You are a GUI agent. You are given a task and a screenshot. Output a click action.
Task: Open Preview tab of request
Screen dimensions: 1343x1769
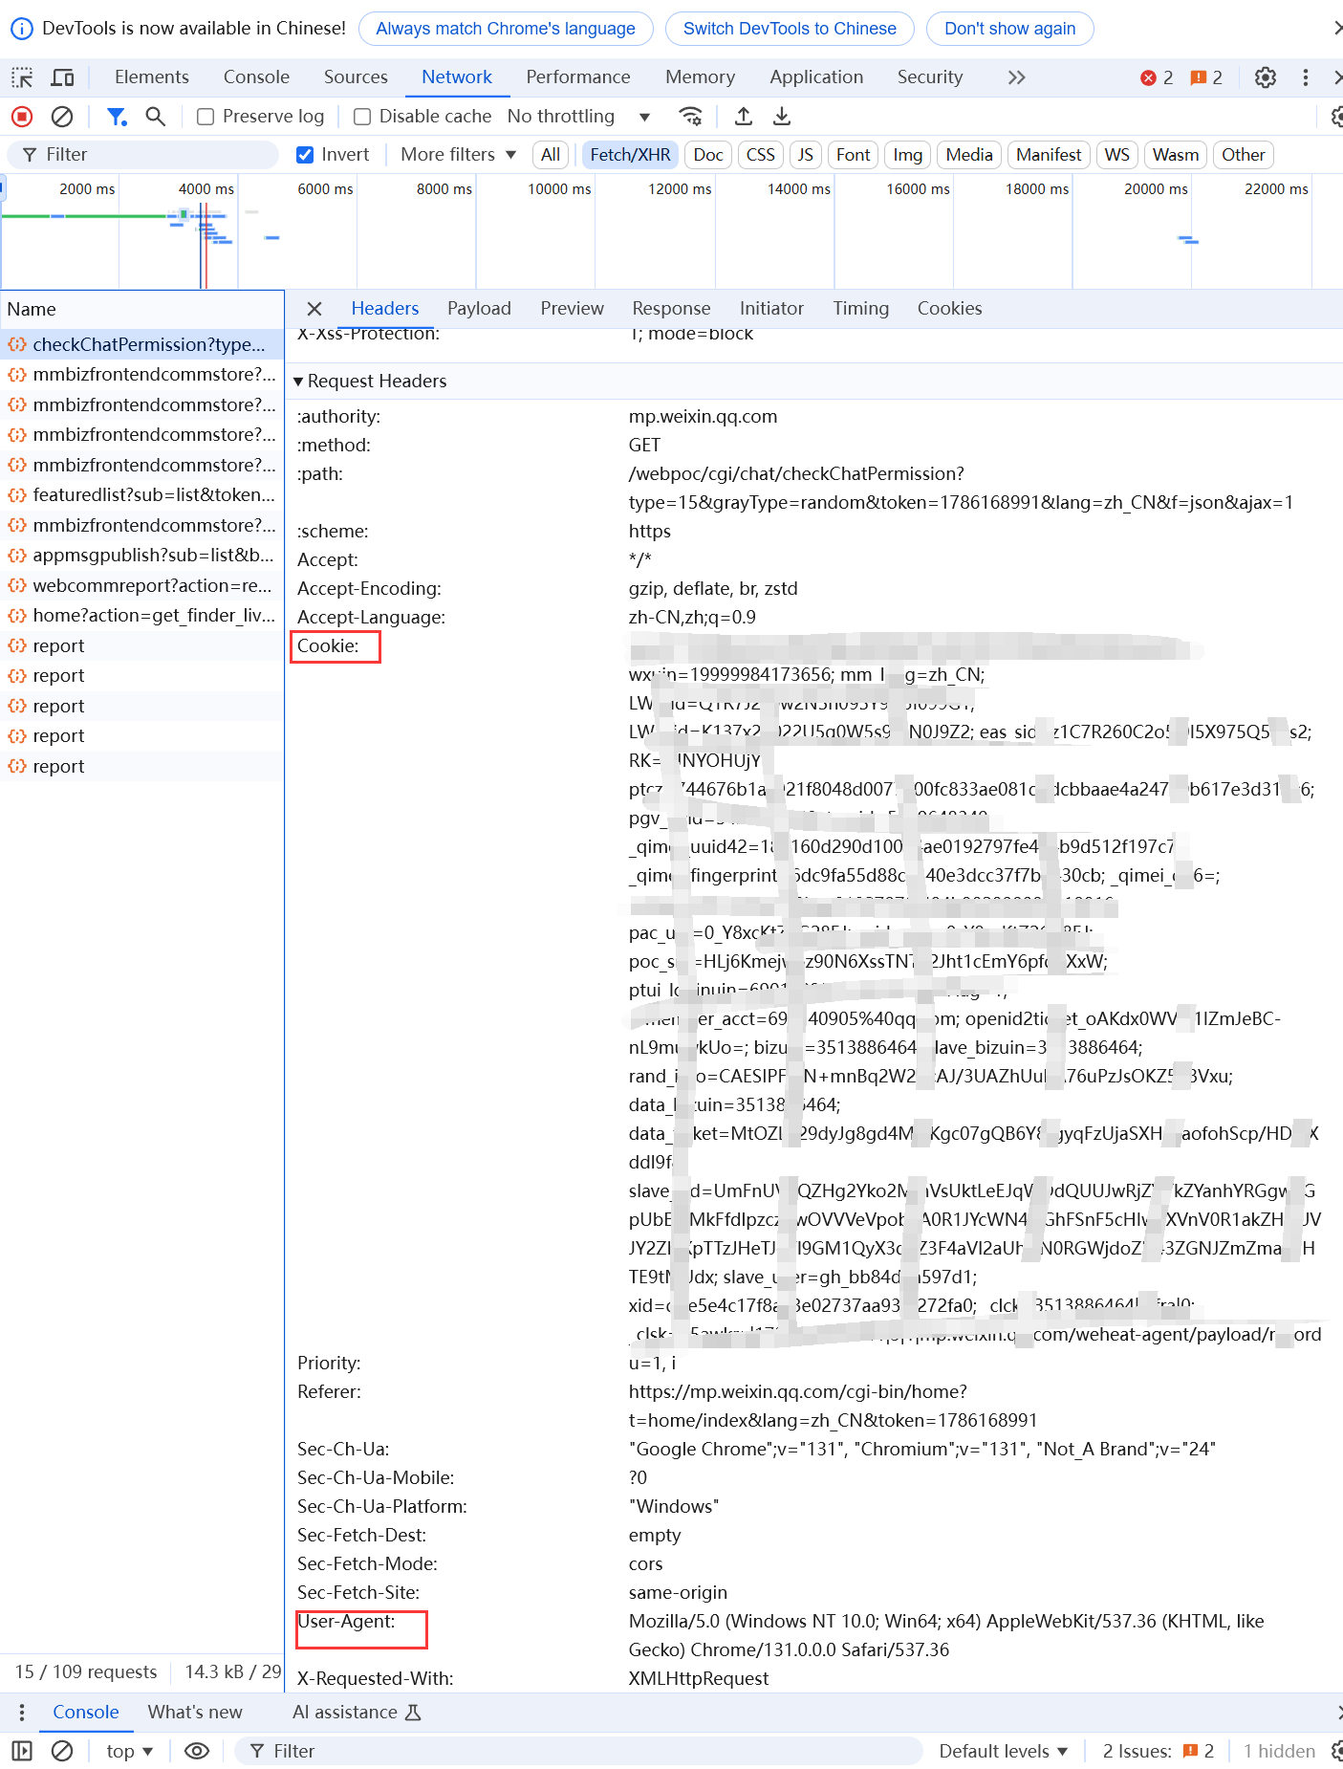572,309
